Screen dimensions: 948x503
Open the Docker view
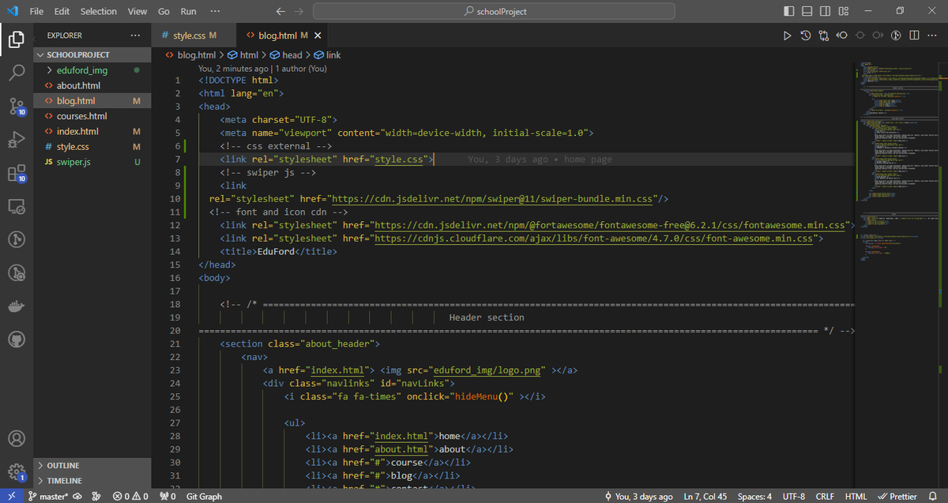click(x=17, y=306)
